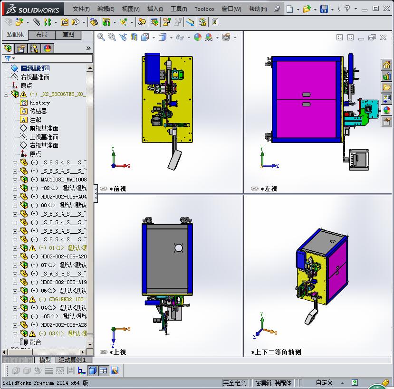Click the AssemblyXpert warning icon
This screenshot has width=394, height=389.
[202, 22]
